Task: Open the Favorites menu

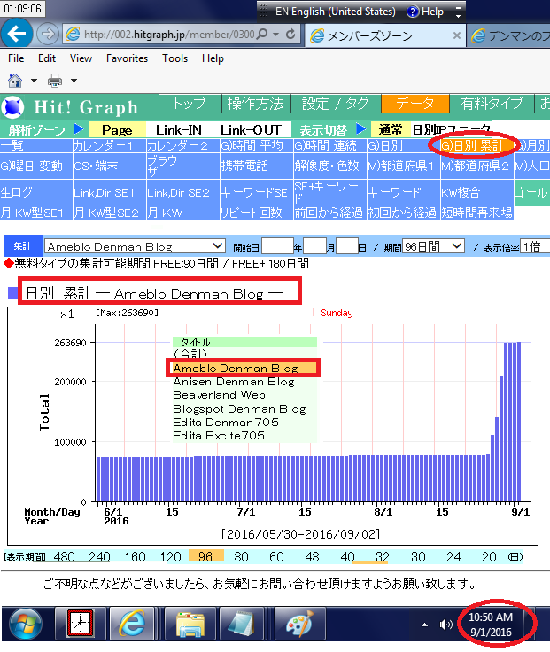Action: (x=127, y=58)
